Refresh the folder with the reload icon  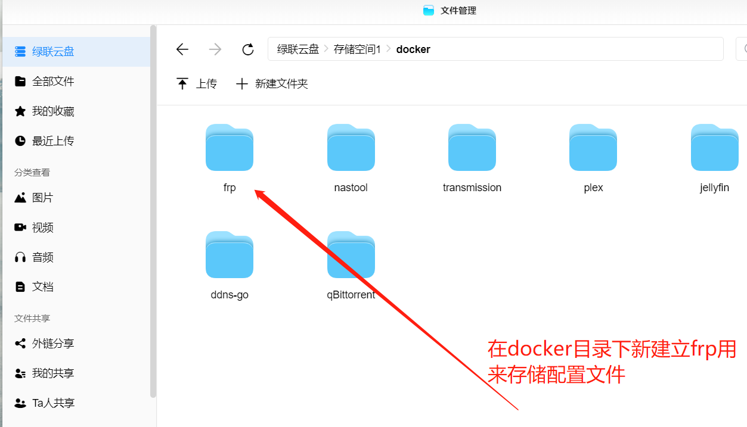click(x=248, y=49)
